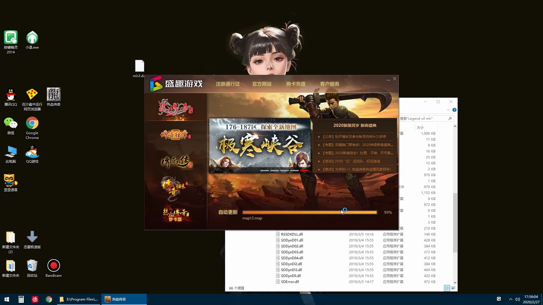
Task: Open the Calculator taskbar icon
Action: coord(21,299)
